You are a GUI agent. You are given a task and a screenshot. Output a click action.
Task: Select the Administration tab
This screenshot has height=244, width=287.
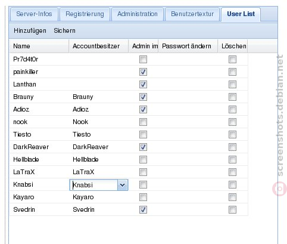tap(138, 14)
